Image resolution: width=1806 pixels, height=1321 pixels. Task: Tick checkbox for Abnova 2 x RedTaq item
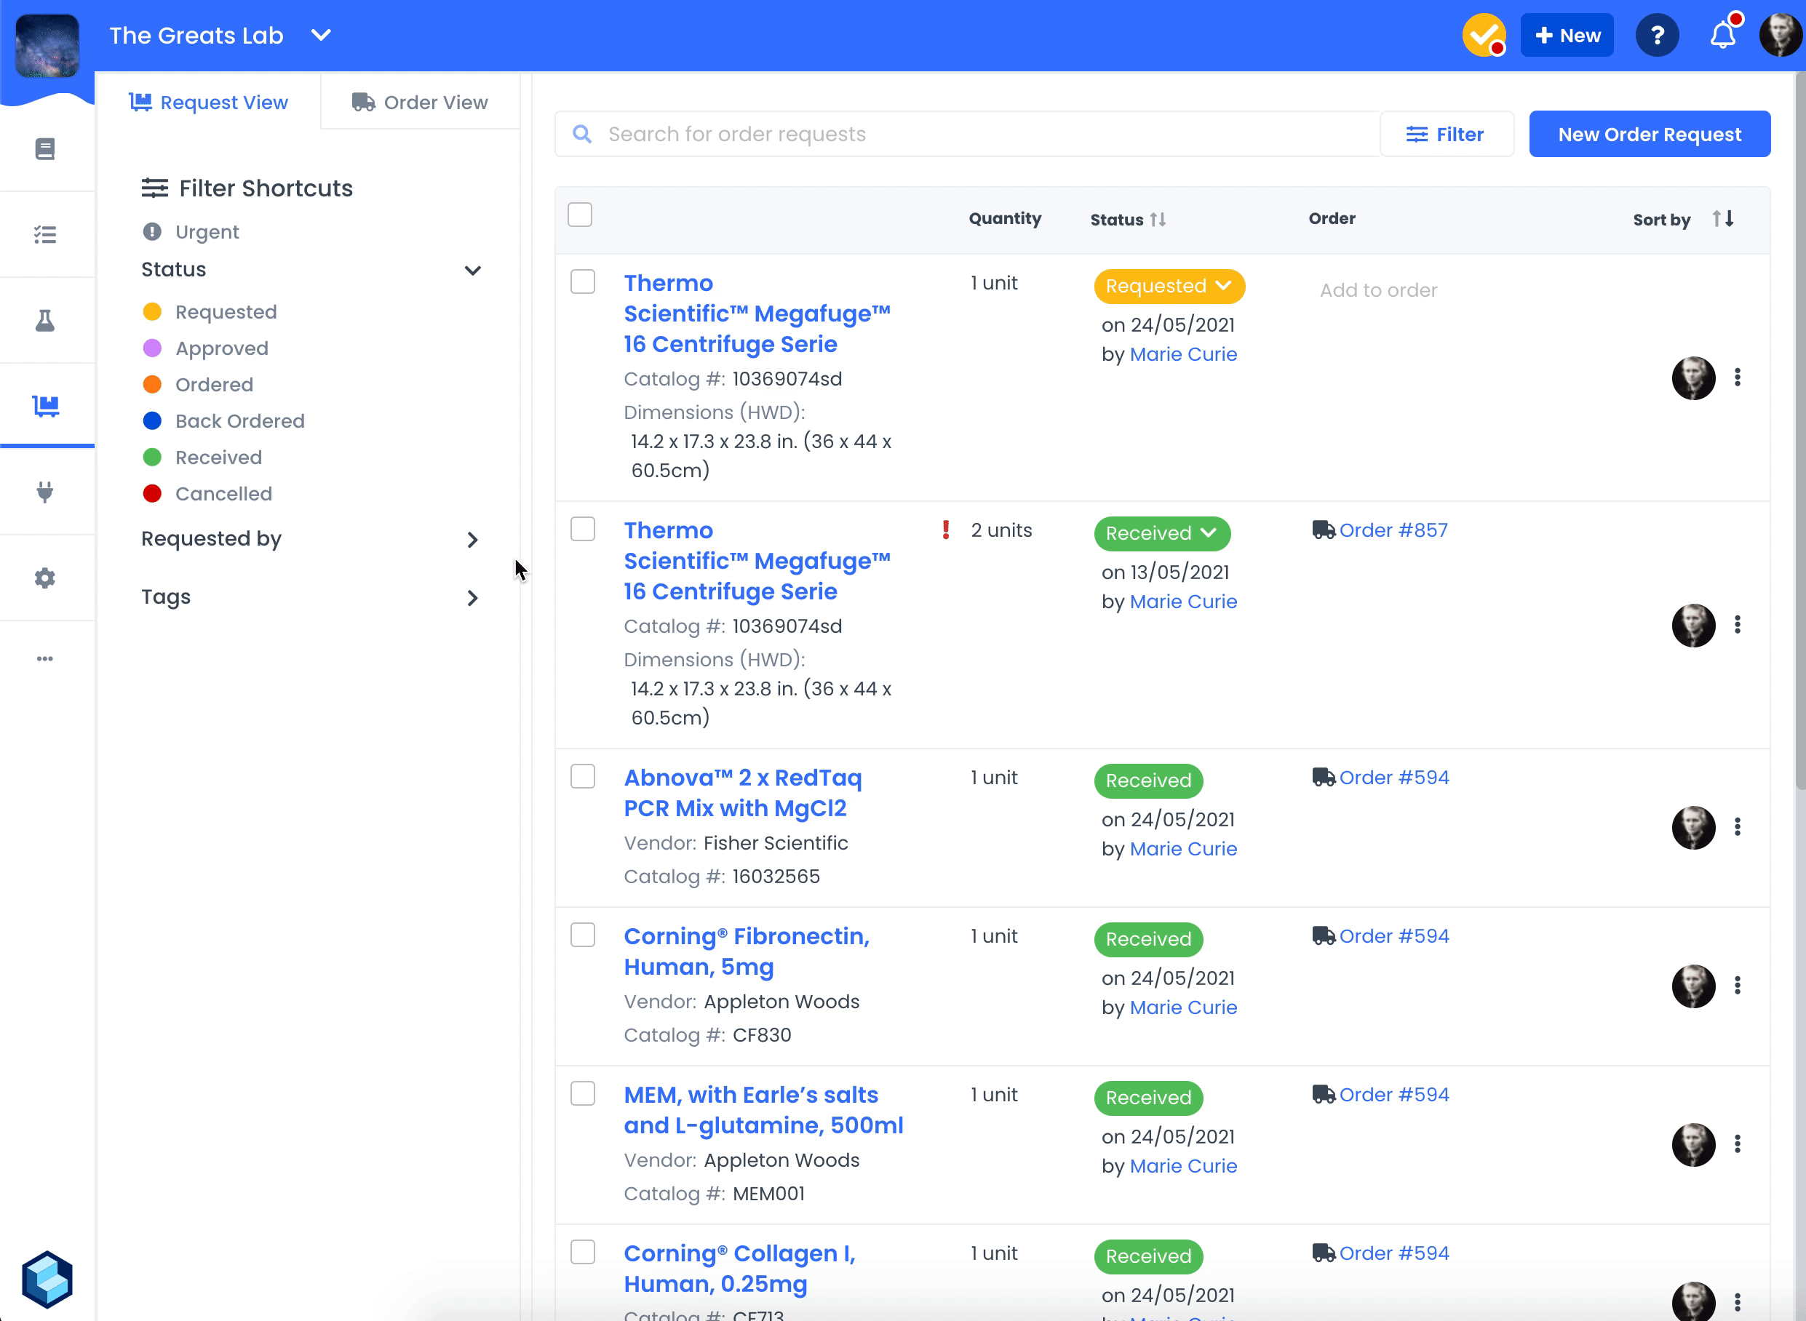coord(582,776)
